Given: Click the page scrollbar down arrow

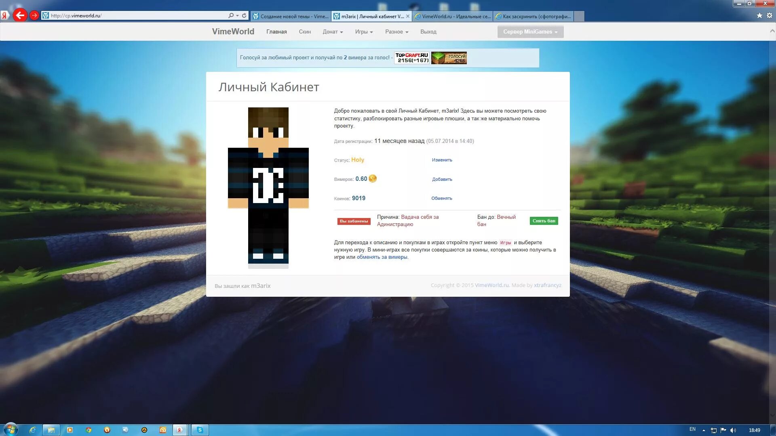Looking at the screenshot, I should pos(772,415).
